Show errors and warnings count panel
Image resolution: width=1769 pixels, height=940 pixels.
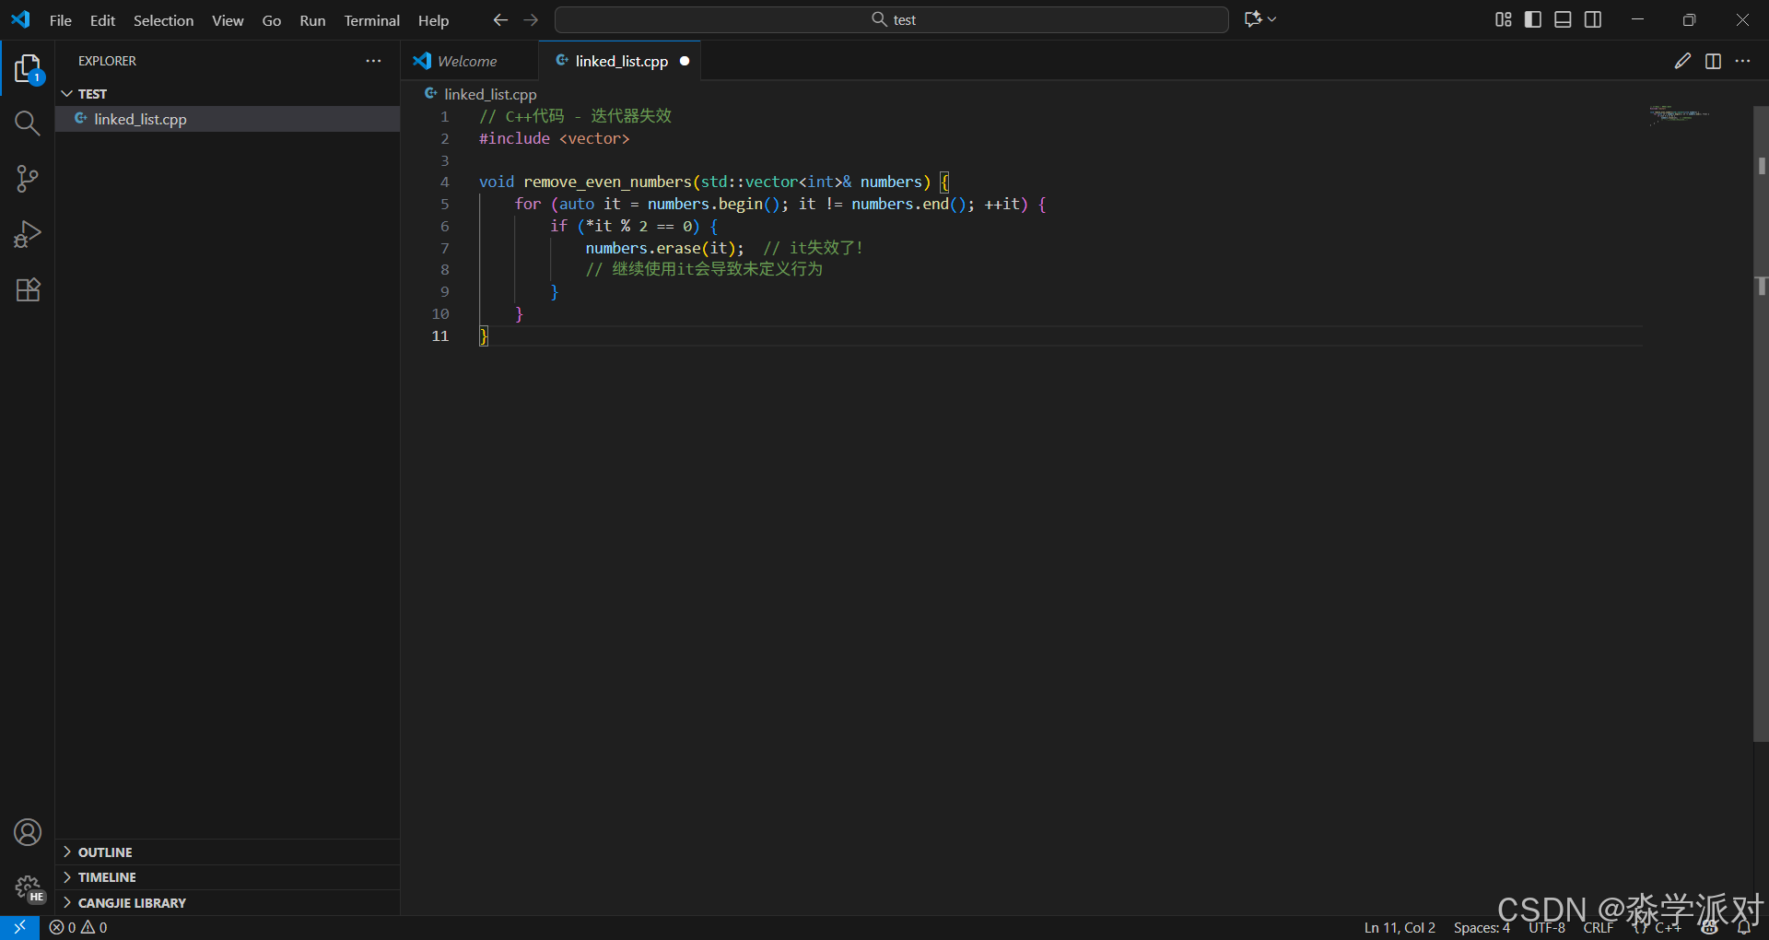click(78, 927)
